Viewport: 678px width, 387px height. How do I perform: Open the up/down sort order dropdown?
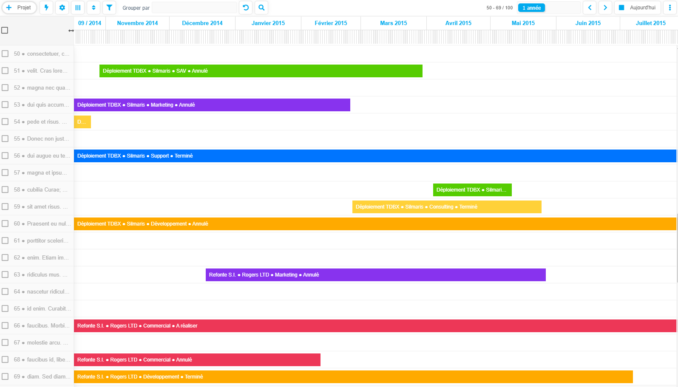click(94, 8)
